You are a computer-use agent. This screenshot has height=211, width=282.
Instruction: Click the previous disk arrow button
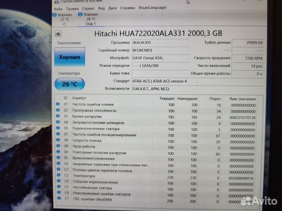coord(58,34)
